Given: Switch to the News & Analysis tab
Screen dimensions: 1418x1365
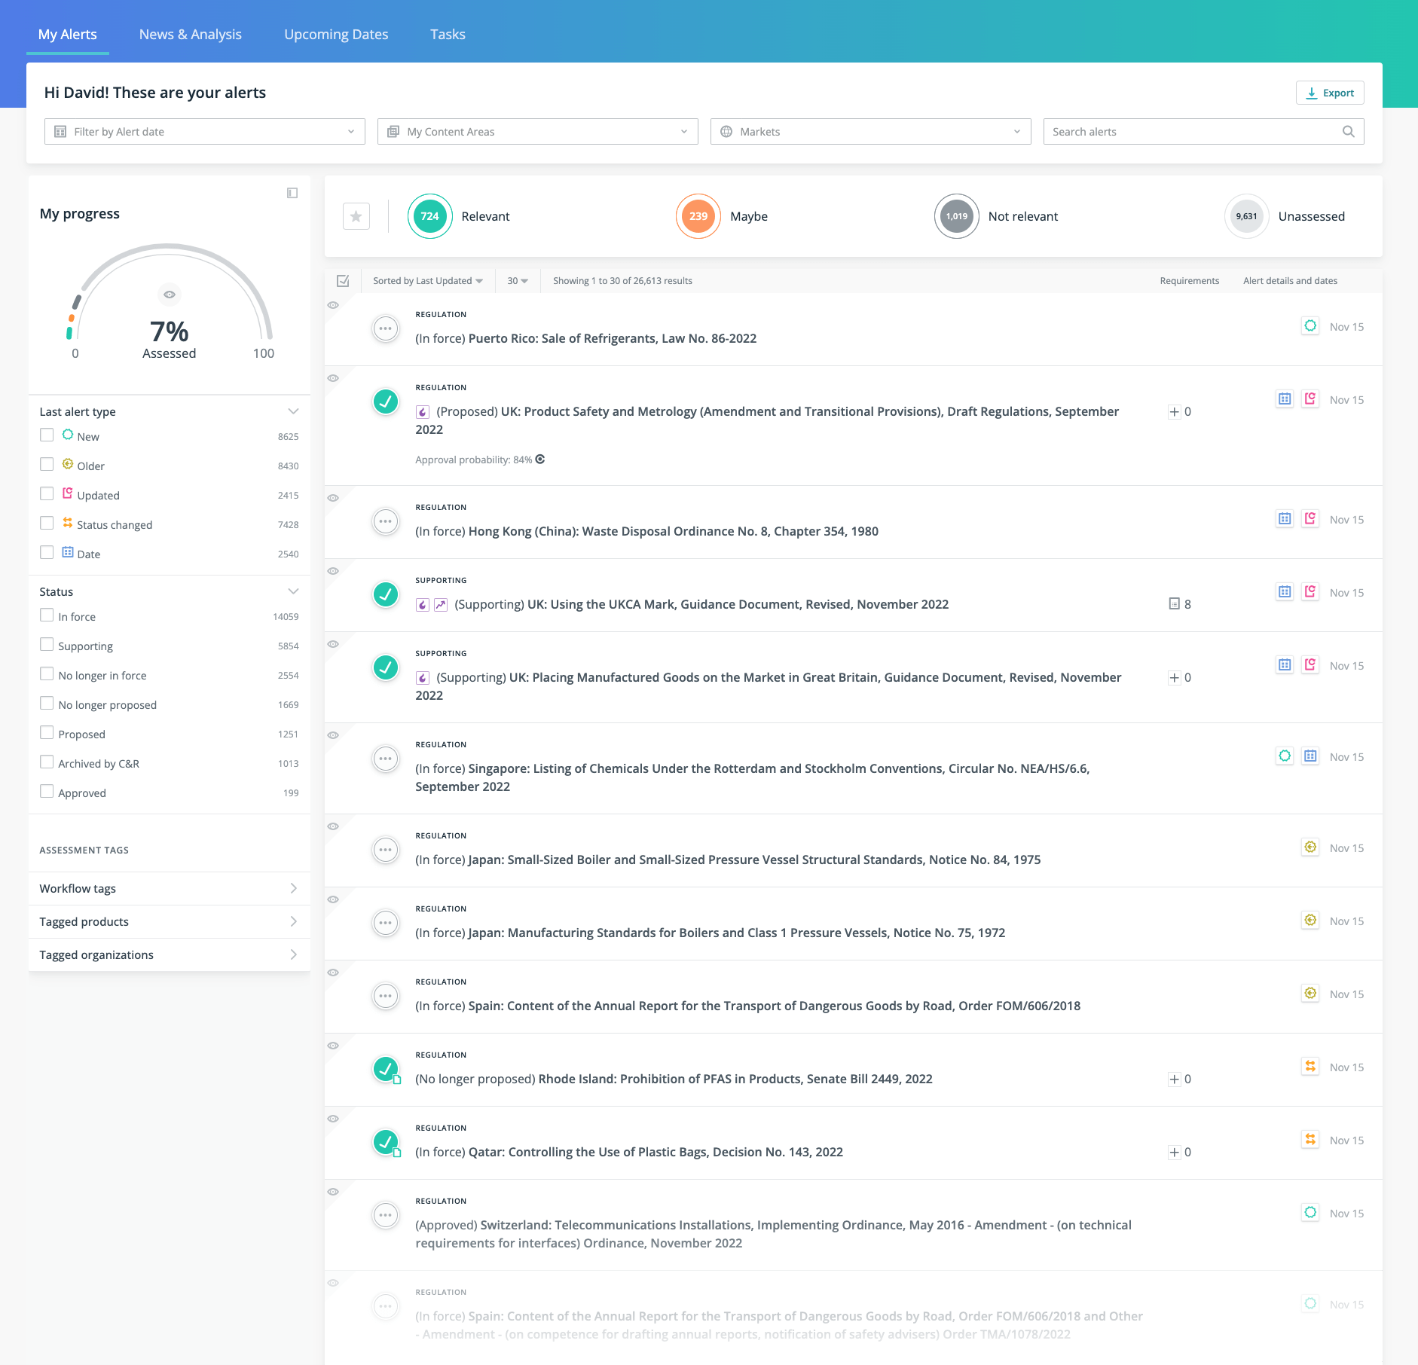Looking at the screenshot, I should pyautogui.click(x=190, y=34).
